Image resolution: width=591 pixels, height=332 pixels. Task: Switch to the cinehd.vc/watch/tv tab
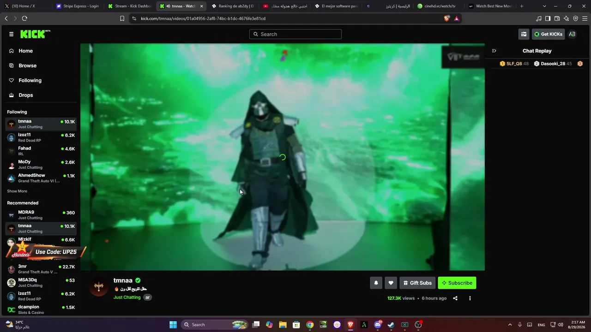point(440,6)
